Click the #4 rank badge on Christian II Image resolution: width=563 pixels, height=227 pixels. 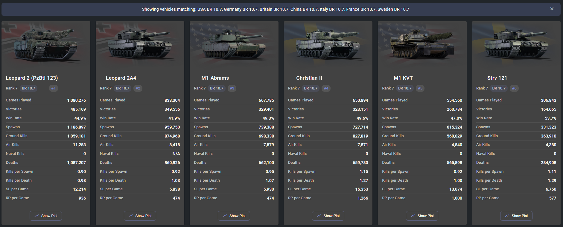point(326,88)
